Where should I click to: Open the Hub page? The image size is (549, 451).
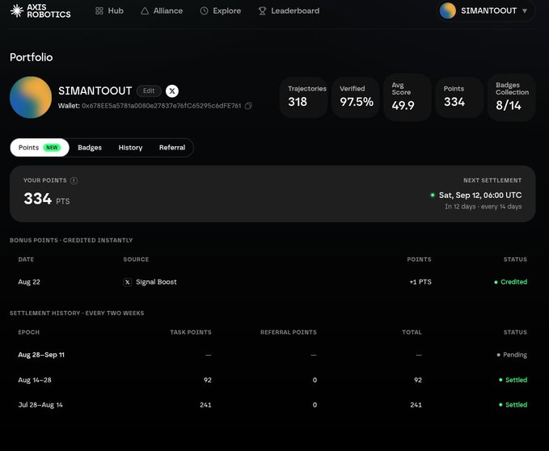pyautogui.click(x=109, y=11)
